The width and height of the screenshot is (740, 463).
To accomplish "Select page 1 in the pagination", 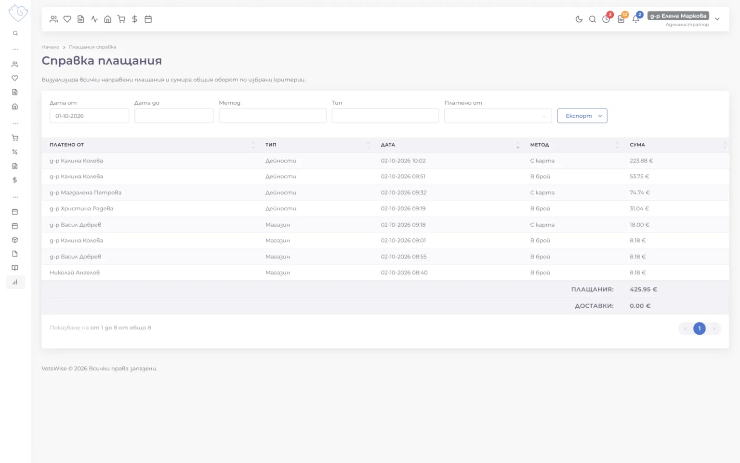I will tap(699, 328).
